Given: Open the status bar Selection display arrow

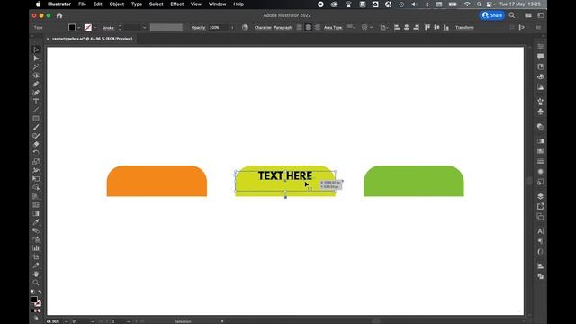Looking at the screenshot, I should (x=222, y=321).
